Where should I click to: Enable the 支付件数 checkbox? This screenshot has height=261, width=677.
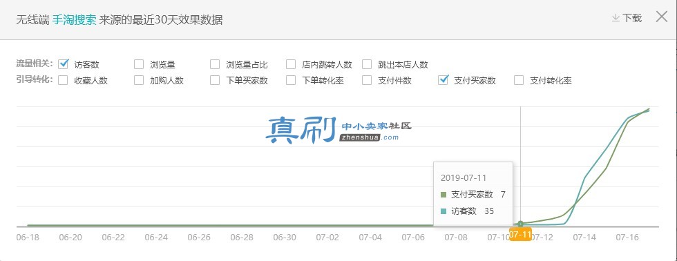pyautogui.click(x=367, y=80)
